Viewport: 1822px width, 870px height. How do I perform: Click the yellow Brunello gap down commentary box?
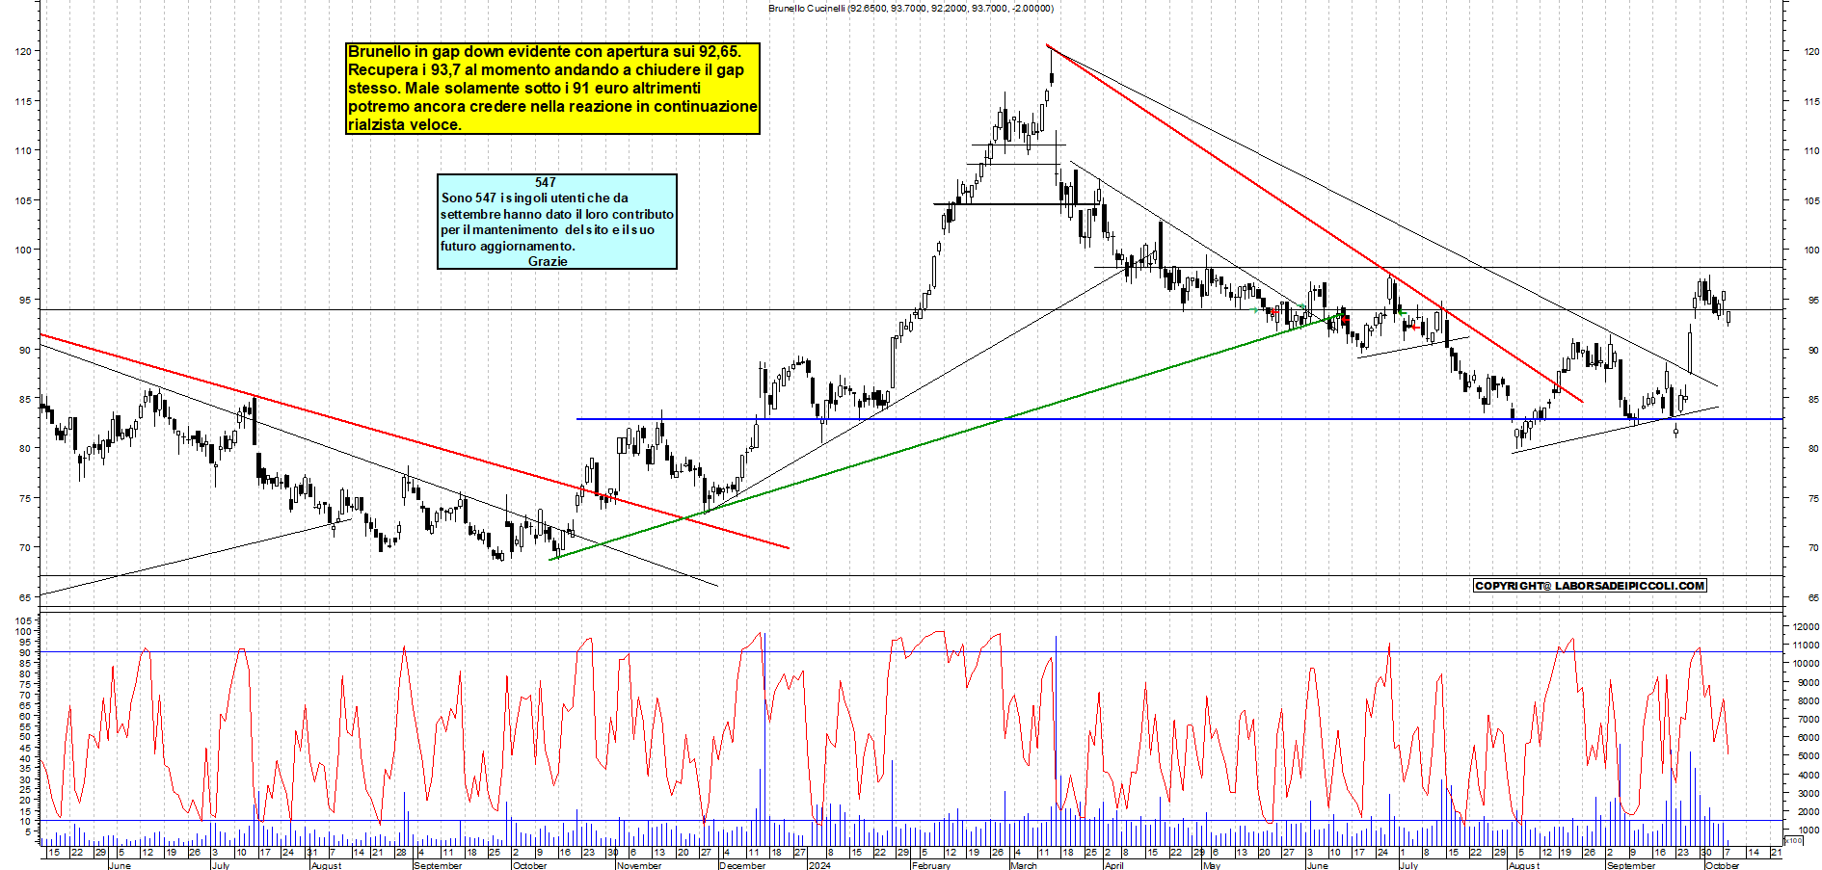(x=552, y=88)
